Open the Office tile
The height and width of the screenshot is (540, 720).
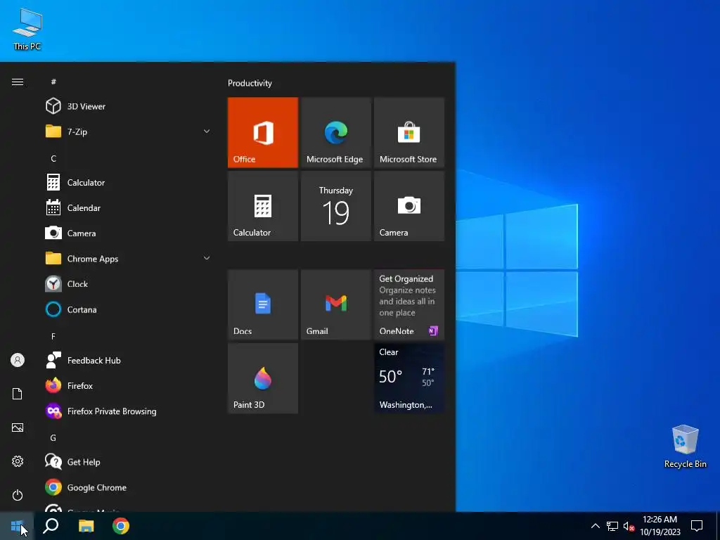tap(263, 132)
